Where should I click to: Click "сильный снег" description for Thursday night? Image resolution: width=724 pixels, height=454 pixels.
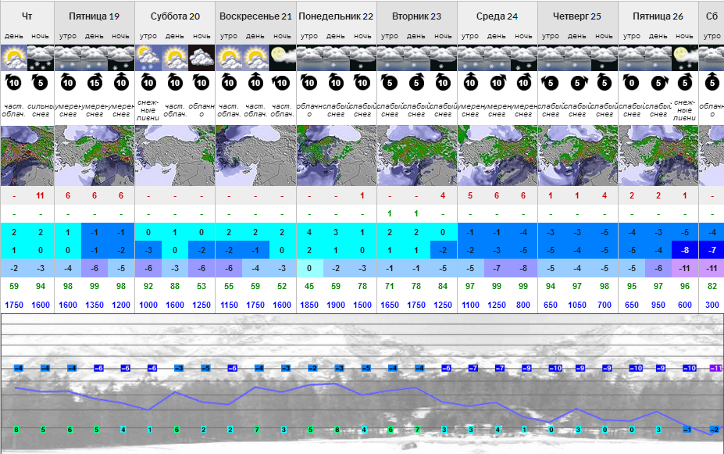[x=41, y=110]
